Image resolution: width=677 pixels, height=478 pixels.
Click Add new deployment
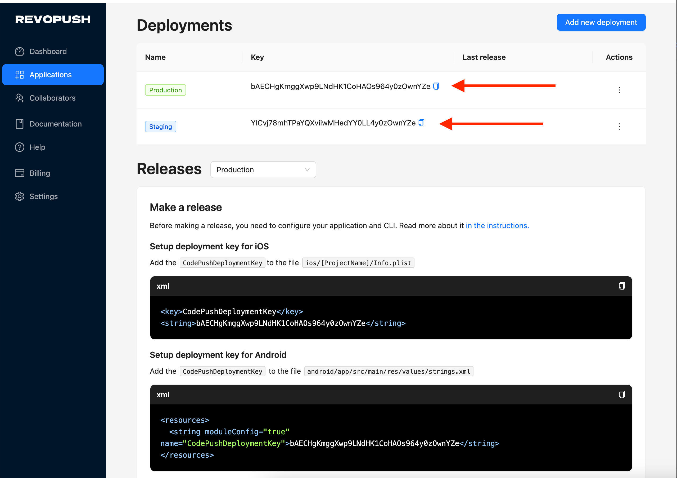(601, 22)
